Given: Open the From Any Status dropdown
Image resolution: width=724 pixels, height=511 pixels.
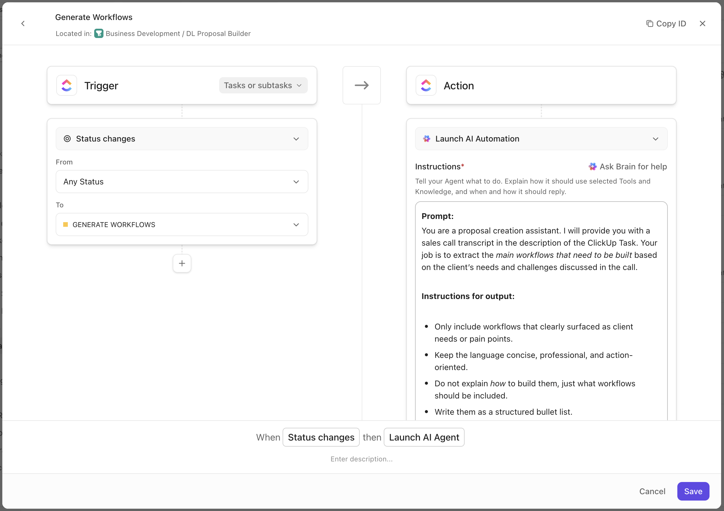Looking at the screenshot, I should 182,182.
